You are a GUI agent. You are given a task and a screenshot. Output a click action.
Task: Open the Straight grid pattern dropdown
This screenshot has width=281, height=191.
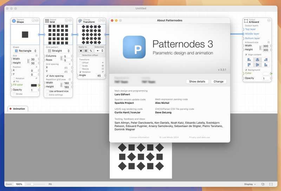click(58, 51)
